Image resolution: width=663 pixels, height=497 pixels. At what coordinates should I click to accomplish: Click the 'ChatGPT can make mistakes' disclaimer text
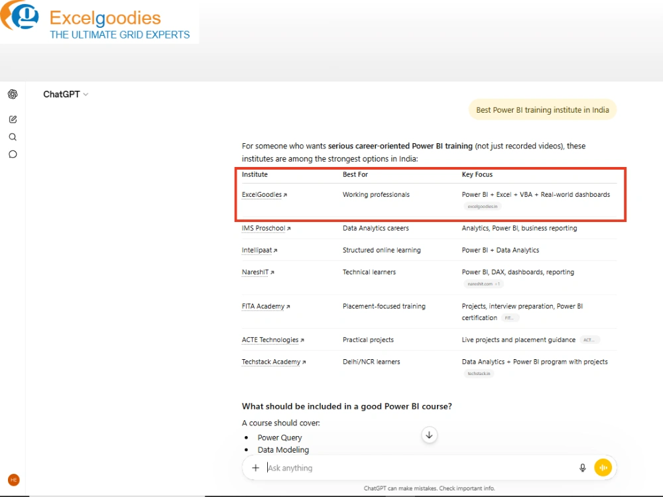[429, 488]
